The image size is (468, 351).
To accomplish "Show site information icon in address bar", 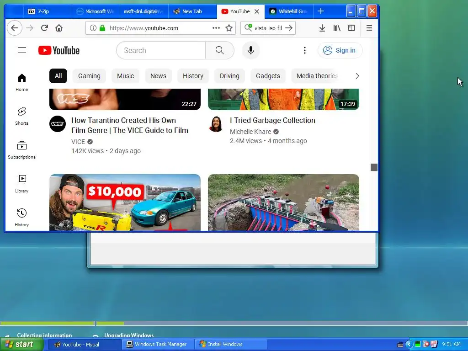I will (93, 28).
